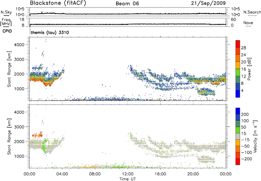261x181 pixels.
Task: Click the 'Slant Range [km]' label of velocity panel
Action: (x=9, y=137)
